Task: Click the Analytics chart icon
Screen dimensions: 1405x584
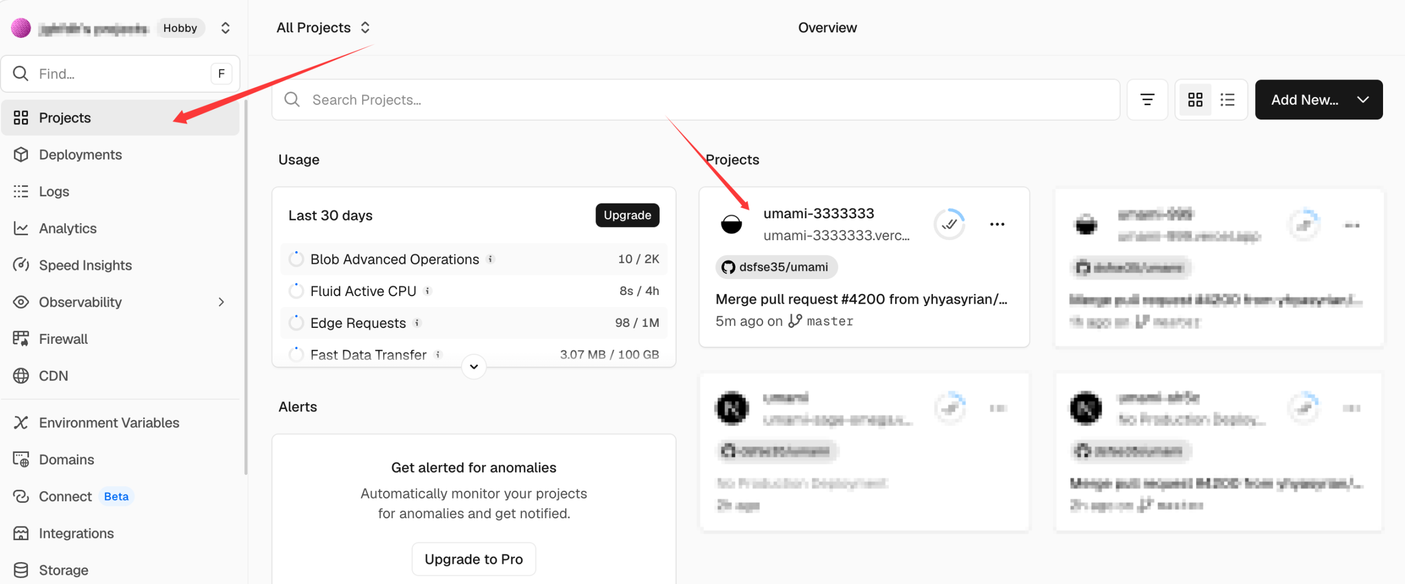Action: coord(21,228)
